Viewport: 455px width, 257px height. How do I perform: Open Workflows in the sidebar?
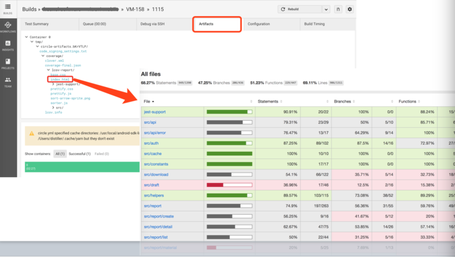coord(8,27)
